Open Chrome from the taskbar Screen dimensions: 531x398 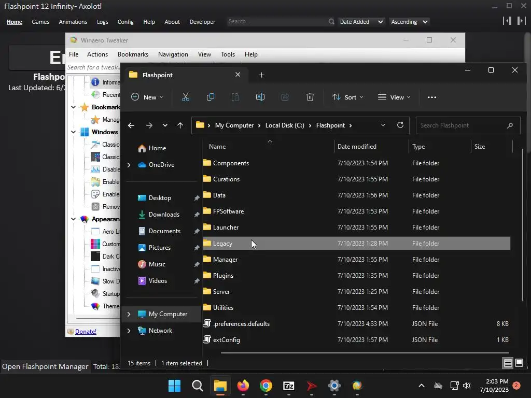(266, 386)
